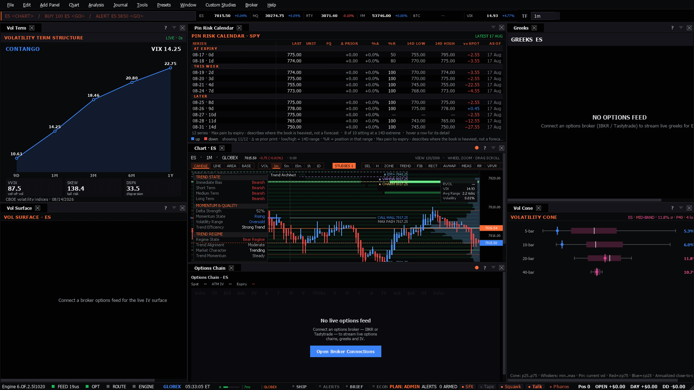The width and height of the screenshot is (694, 390).
Task: Click the command line input field
Action: pos(98,16)
